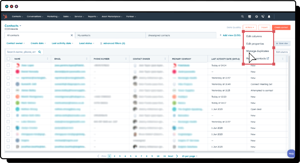Open the search icon in top navigation

242,16
